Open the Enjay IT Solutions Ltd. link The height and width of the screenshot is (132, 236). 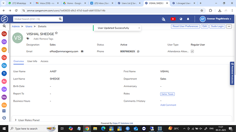tap(123, 123)
